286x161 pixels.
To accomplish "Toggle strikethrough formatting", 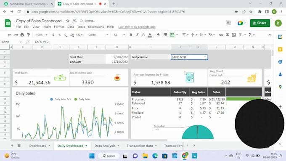I will click(x=143, y=34).
